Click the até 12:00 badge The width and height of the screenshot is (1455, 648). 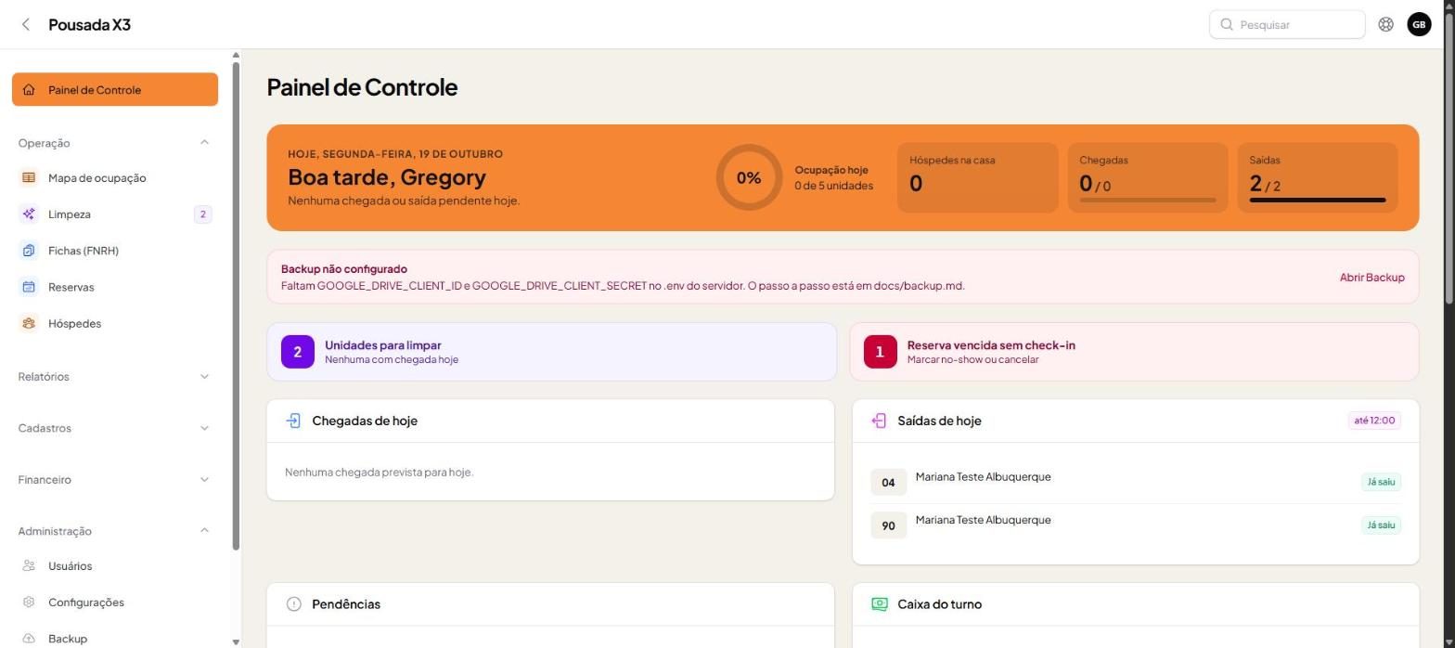tap(1374, 421)
